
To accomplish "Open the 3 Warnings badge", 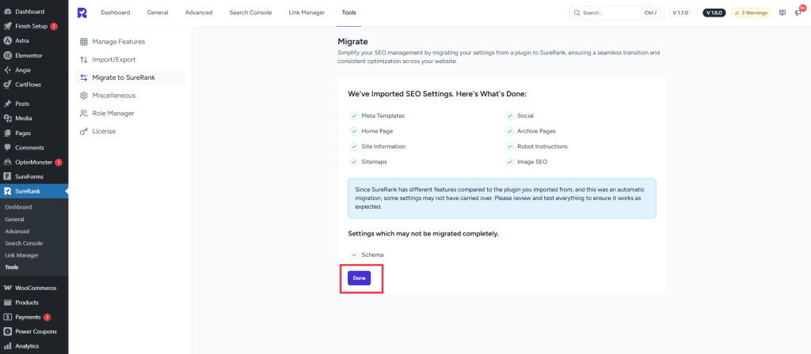I will (x=750, y=13).
